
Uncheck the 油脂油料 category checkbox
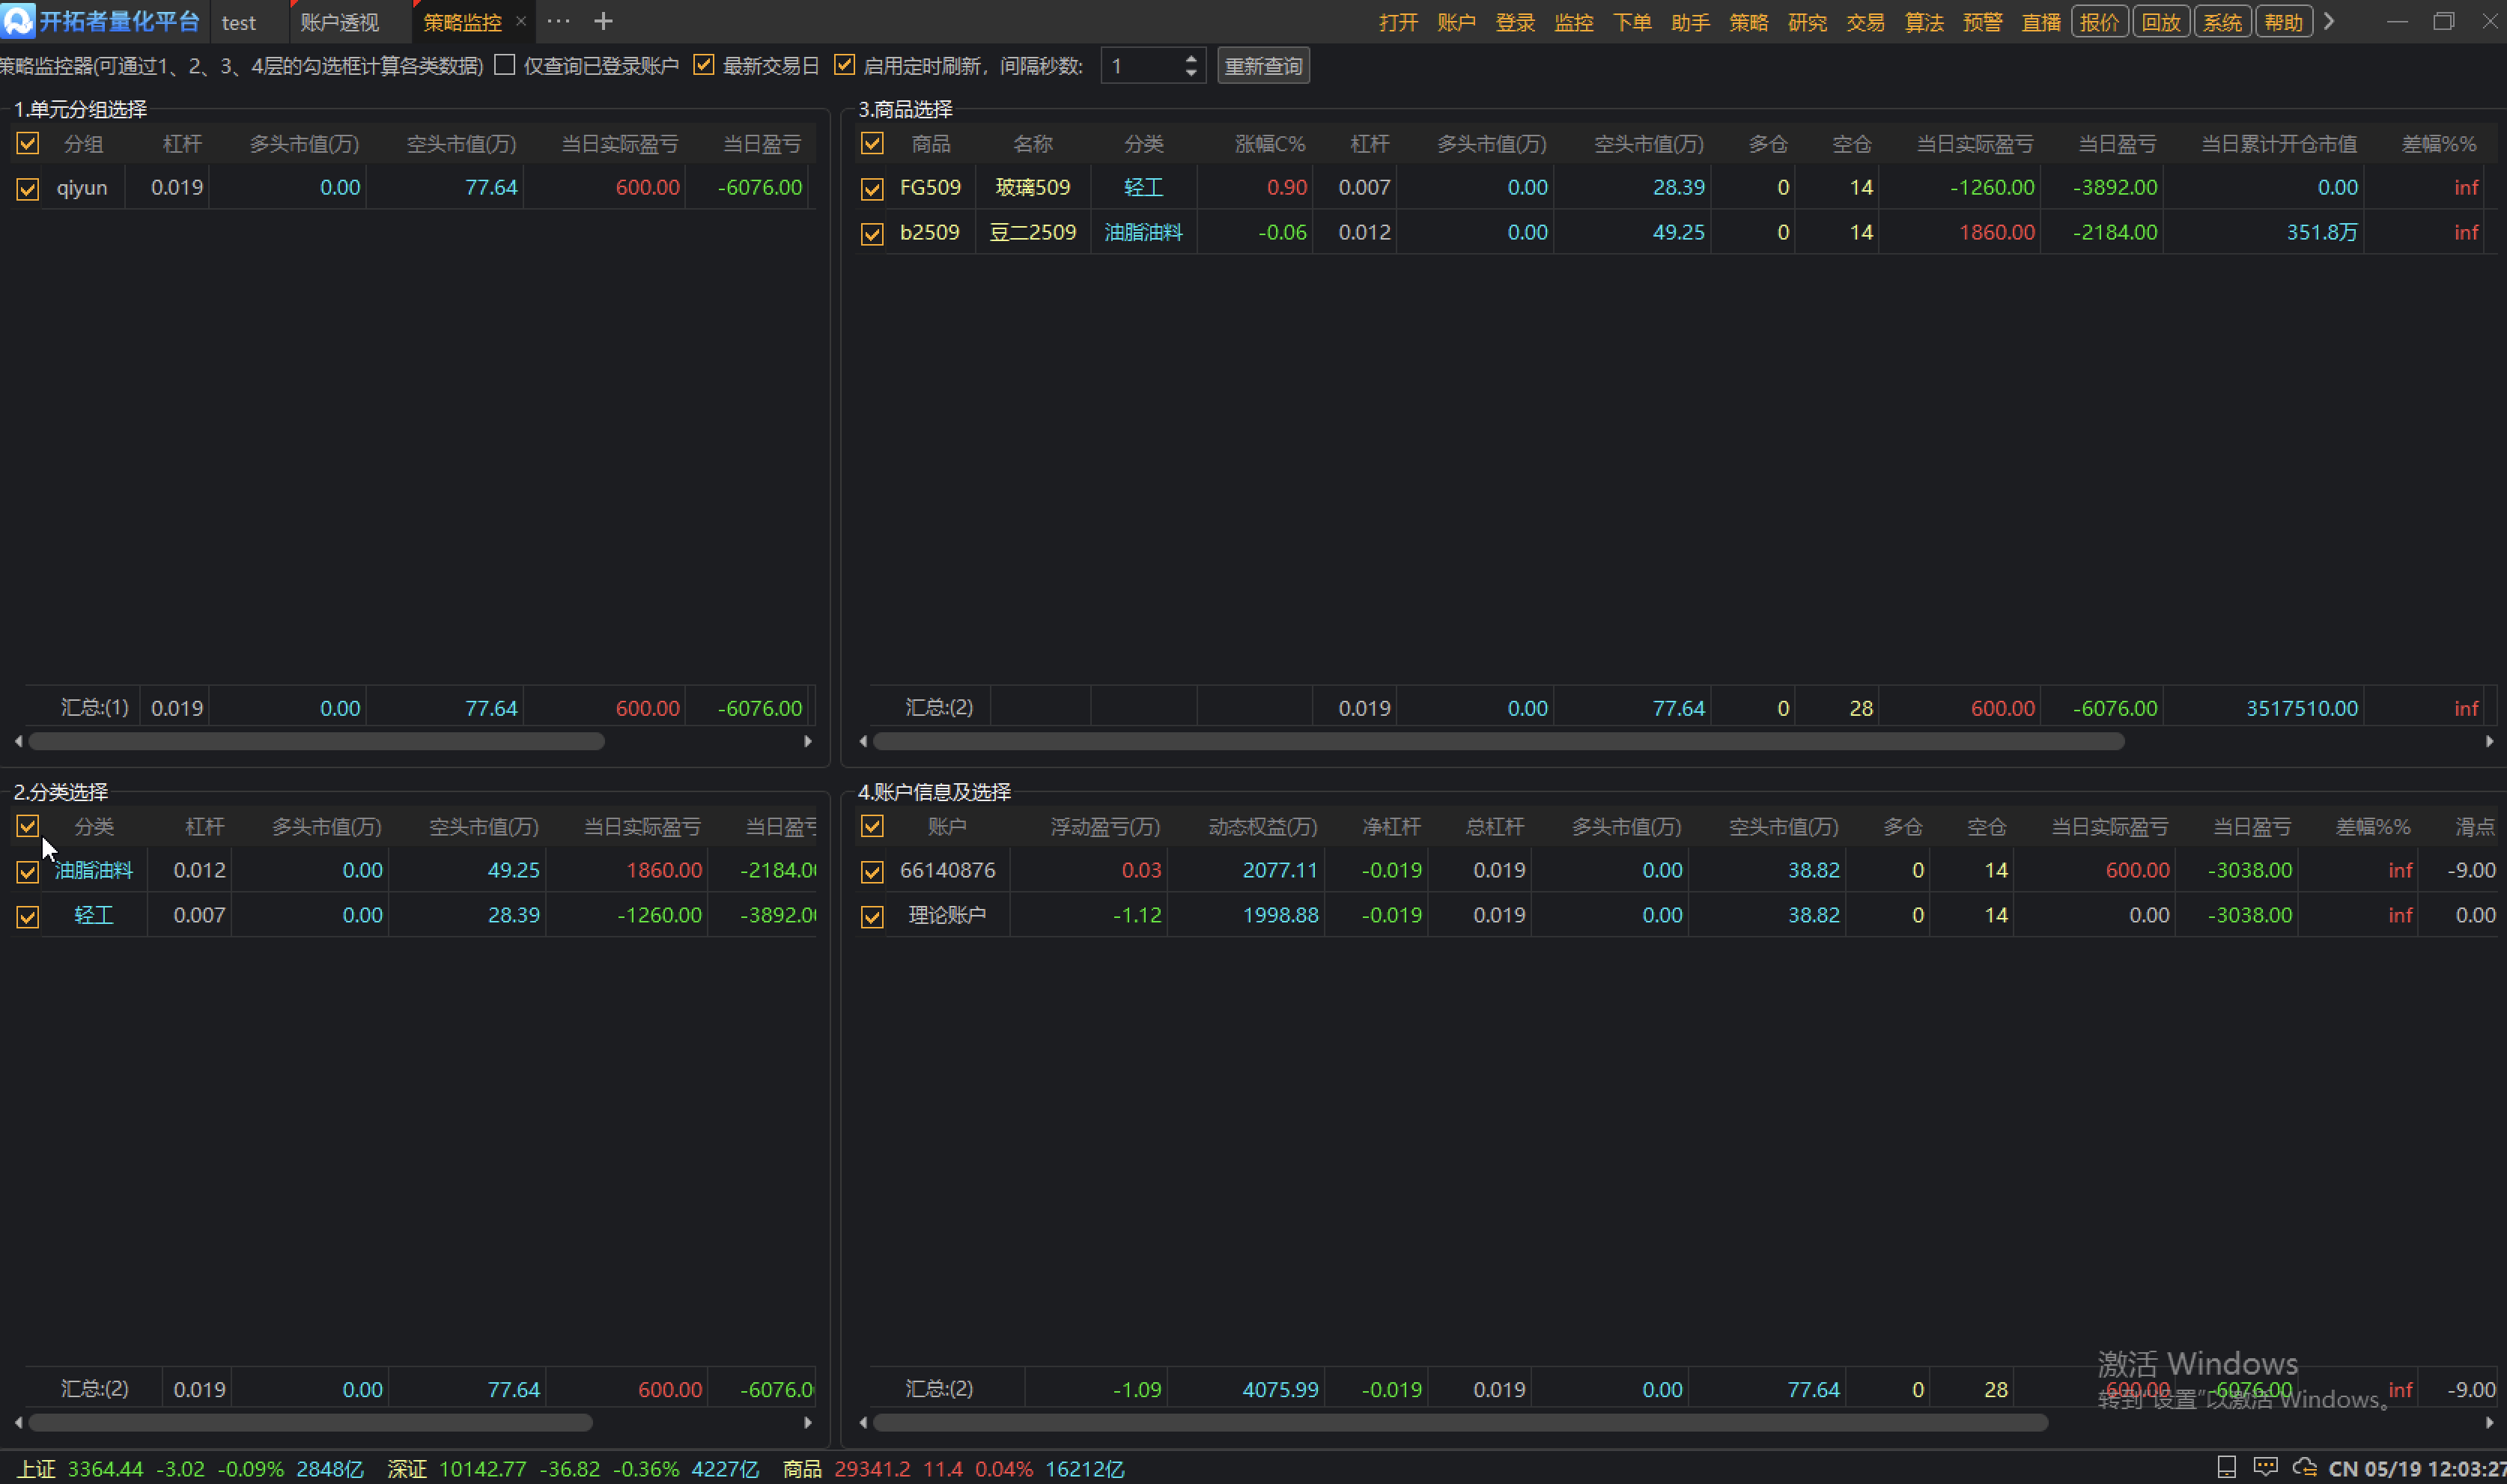coord(28,872)
